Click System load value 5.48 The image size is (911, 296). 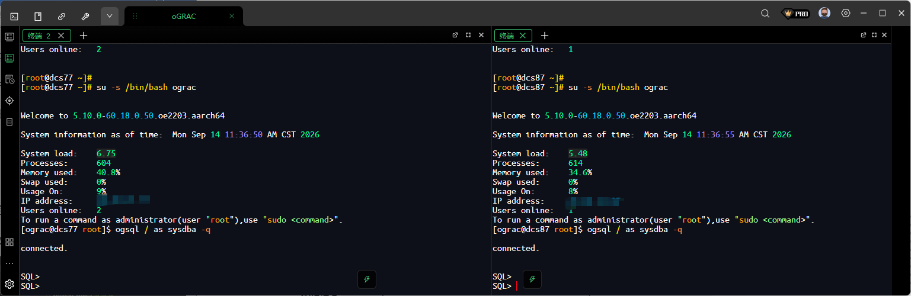[x=578, y=154]
